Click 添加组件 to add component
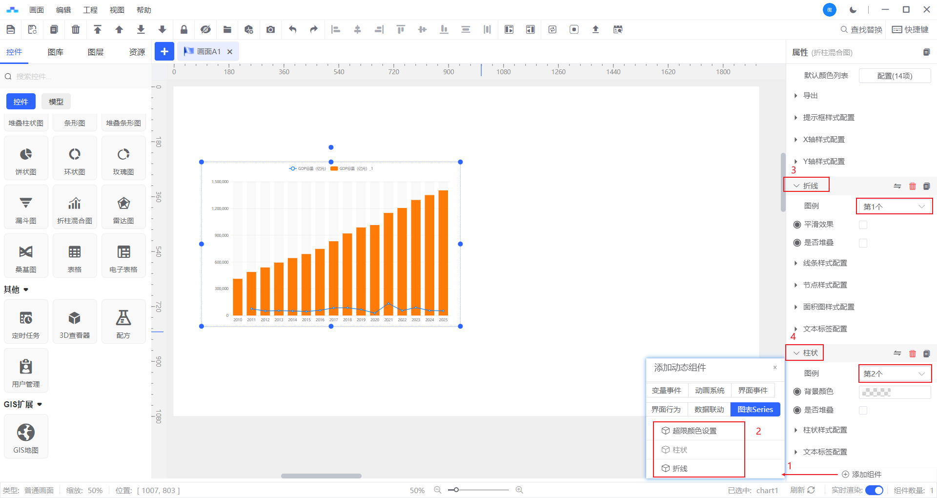The width and height of the screenshot is (937, 498). pyautogui.click(x=861, y=474)
